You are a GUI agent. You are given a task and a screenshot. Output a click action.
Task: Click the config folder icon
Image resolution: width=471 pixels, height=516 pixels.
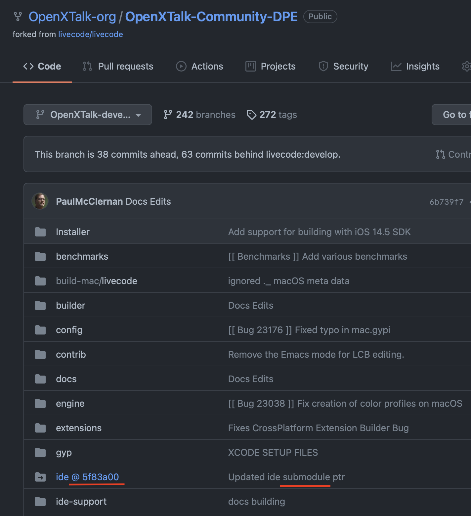coord(40,330)
